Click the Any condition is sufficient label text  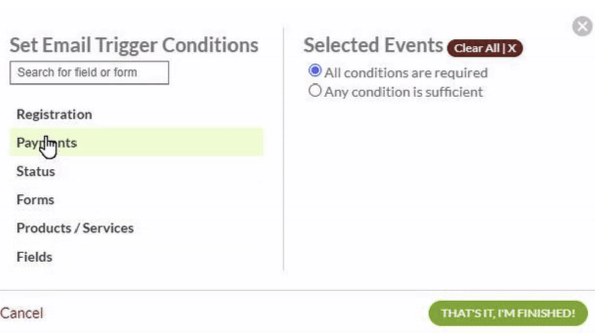pos(403,92)
